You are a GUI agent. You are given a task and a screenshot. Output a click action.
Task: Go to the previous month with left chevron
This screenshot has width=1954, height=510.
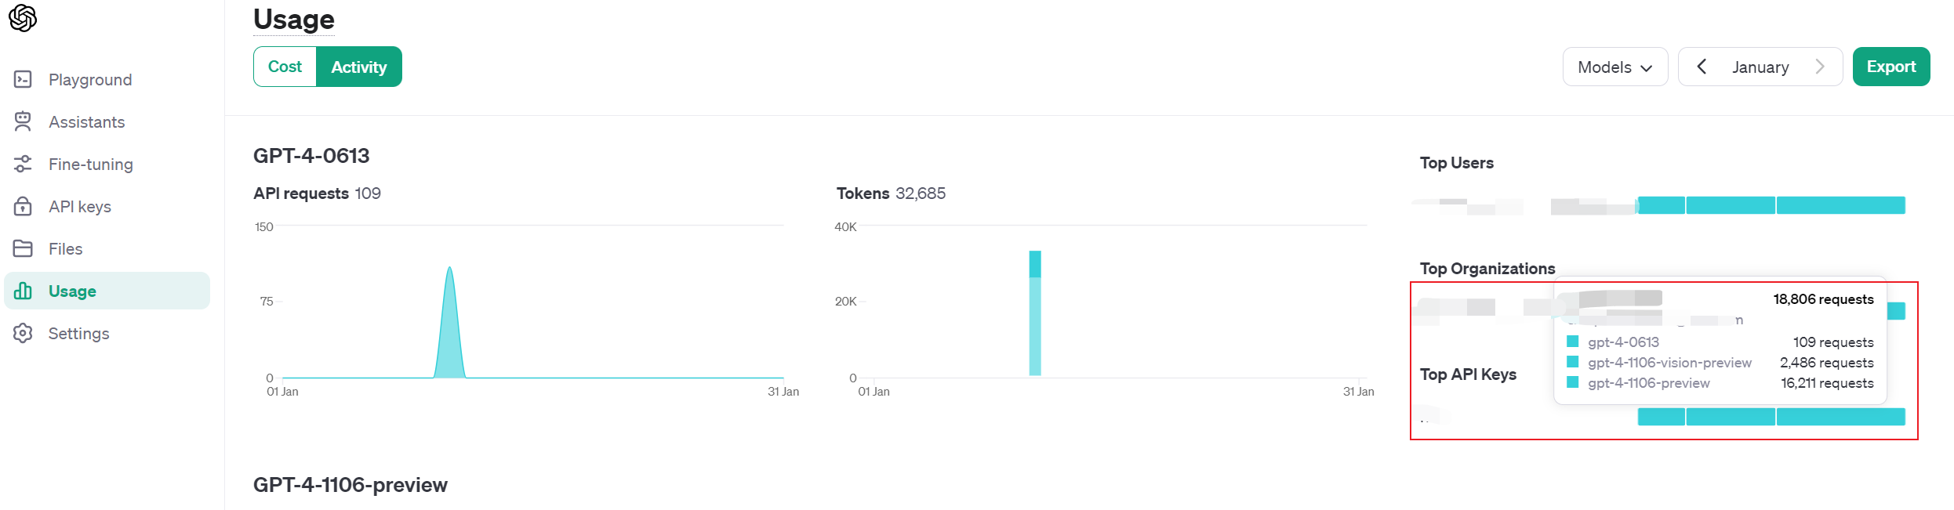1702,67
